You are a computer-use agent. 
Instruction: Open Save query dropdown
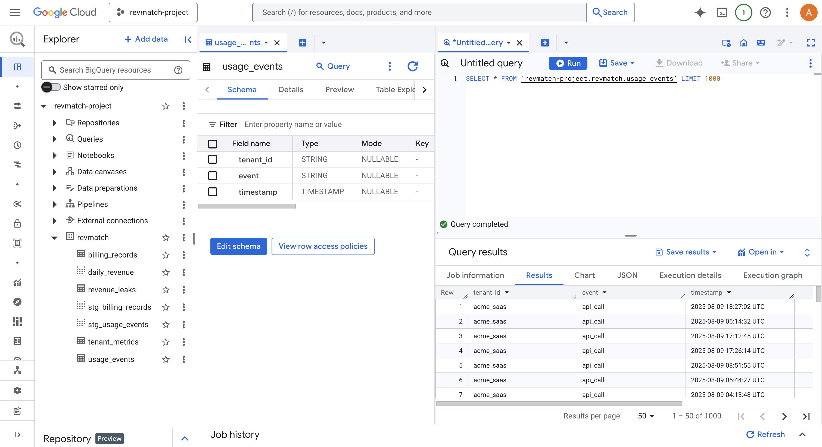click(x=616, y=63)
